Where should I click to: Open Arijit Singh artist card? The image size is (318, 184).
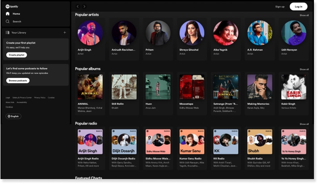[90, 39]
